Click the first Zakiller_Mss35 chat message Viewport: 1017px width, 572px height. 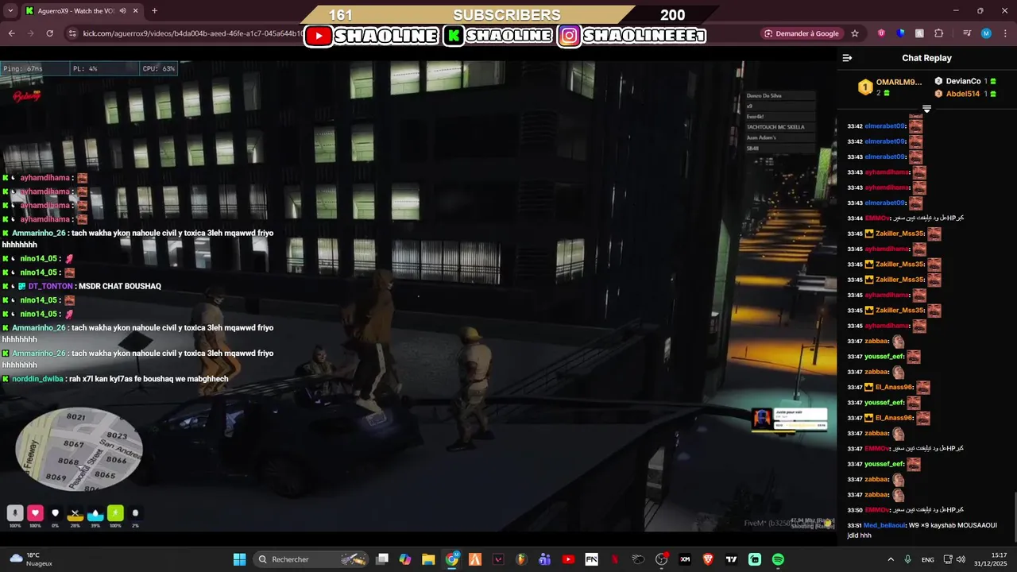pos(894,234)
